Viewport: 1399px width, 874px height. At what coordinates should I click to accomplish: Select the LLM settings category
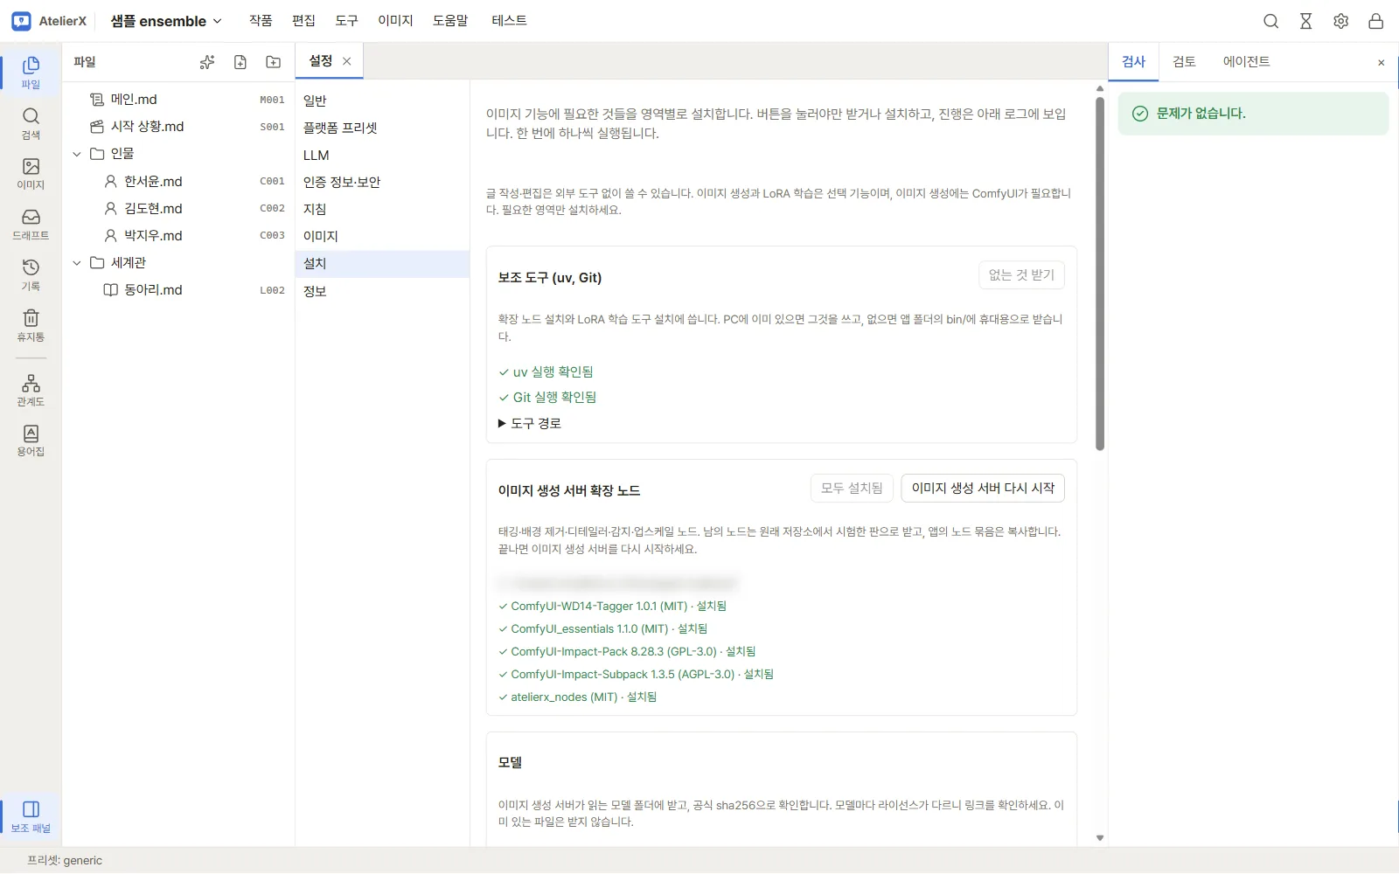pos(382,155)
